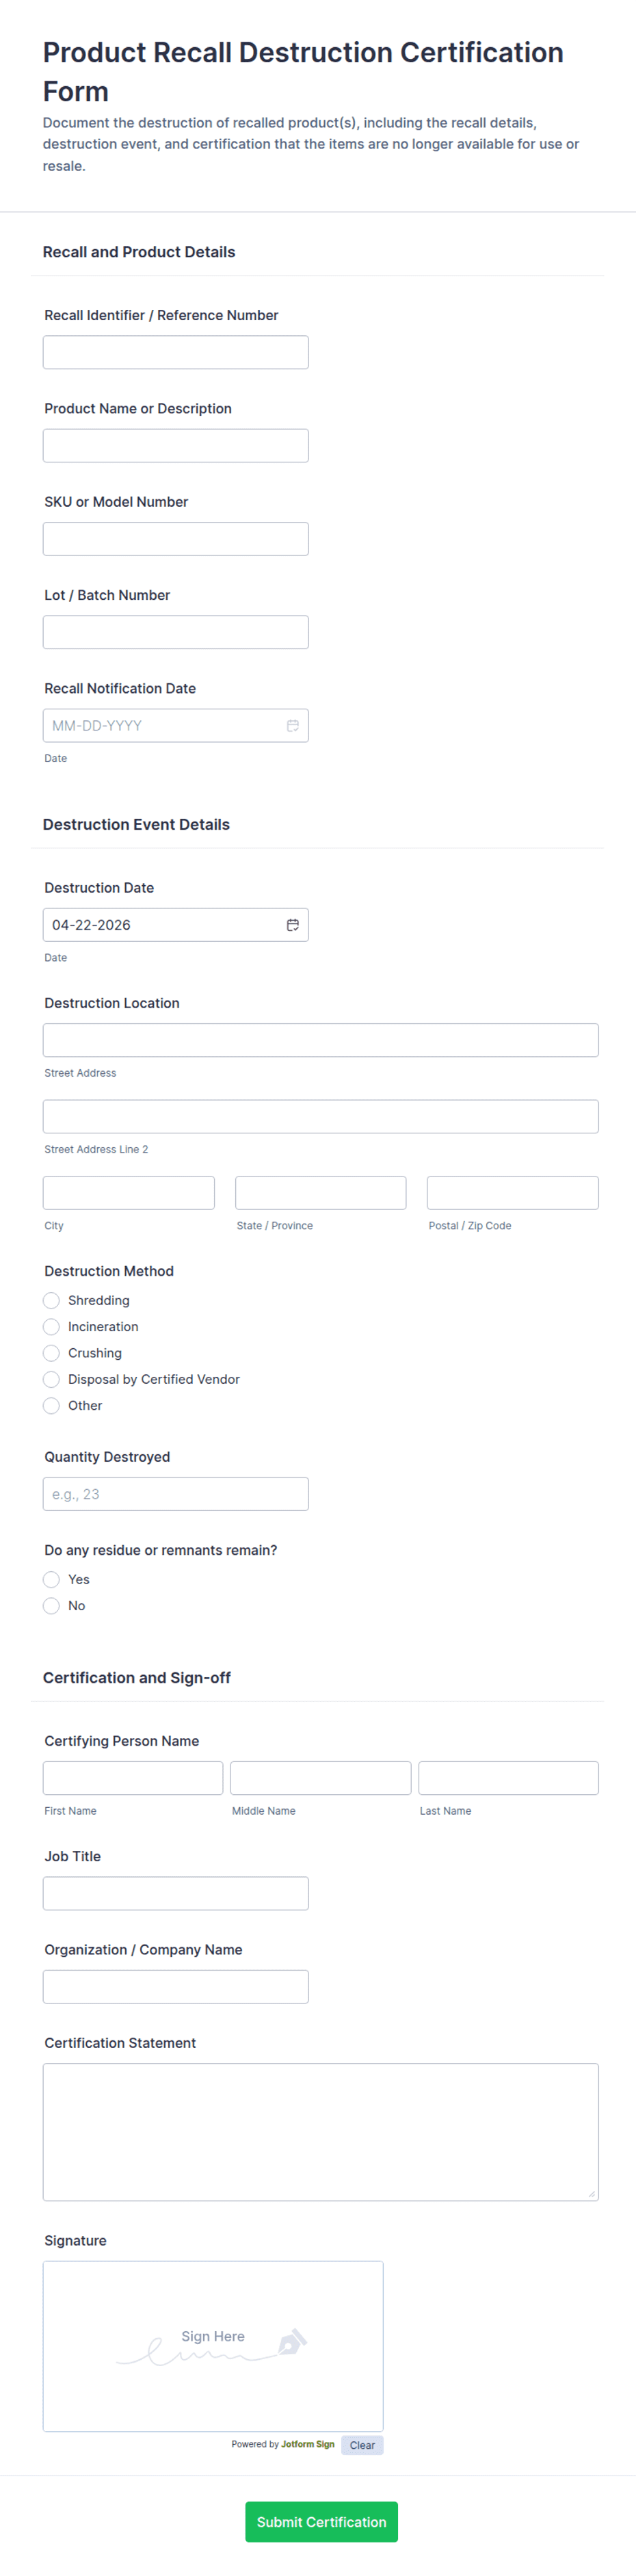The width and height of the screenshot is (636, 2576).
Task: Click the Quantity Destroyed field
Action: (x=176, y=1494)
